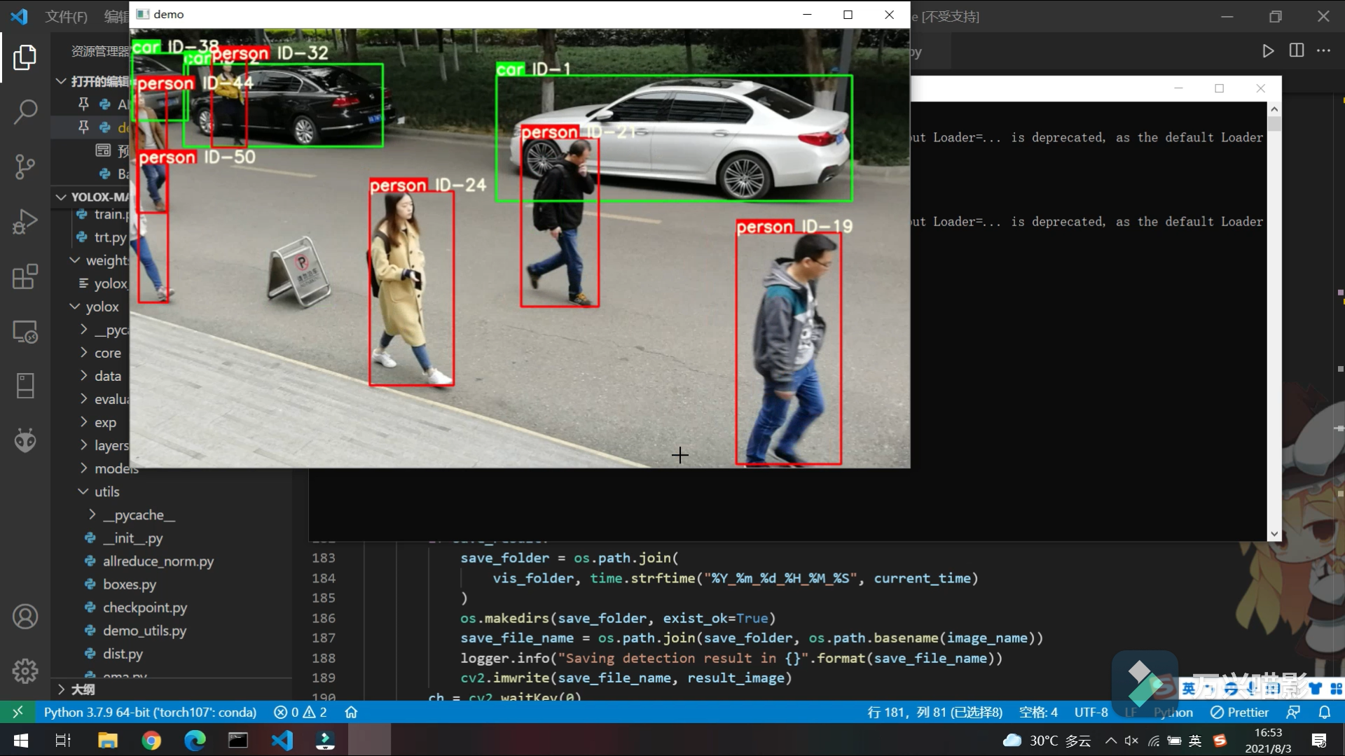Screen dimensions: 1345x756
Task: Click the console window scroll down arrow
Action: (1274, 533)
